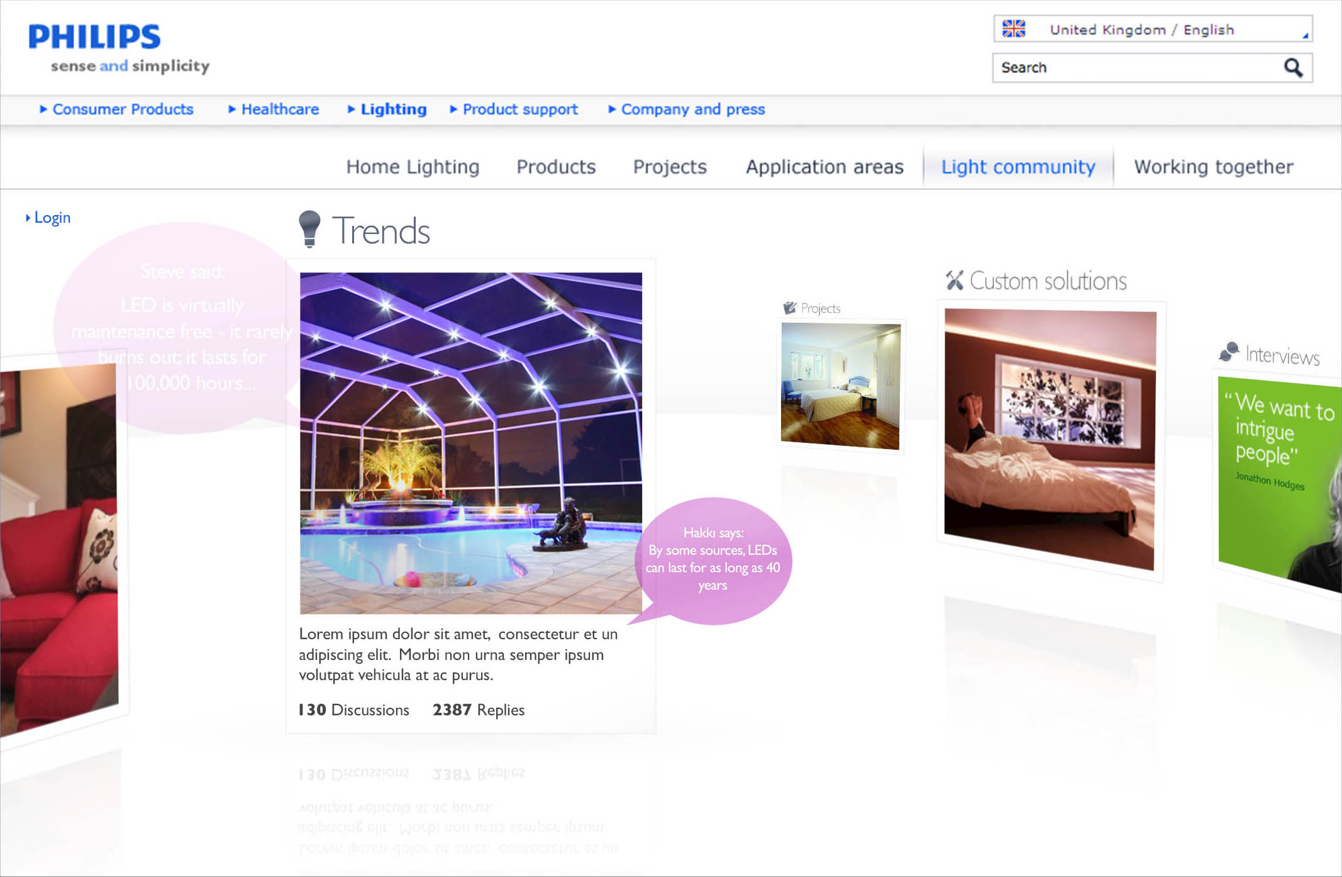Click inside the Search input field
This screenshot has height=877, width=1342.
[x=1132, y=68]
